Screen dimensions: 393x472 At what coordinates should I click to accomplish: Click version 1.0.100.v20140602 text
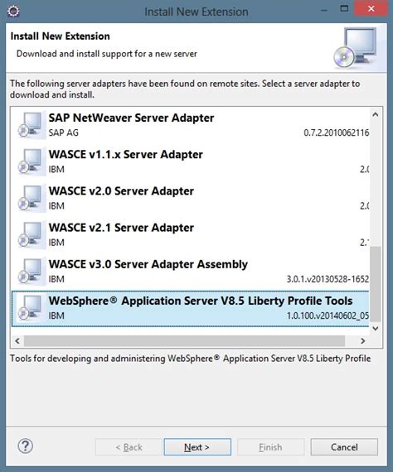point(327,315)
